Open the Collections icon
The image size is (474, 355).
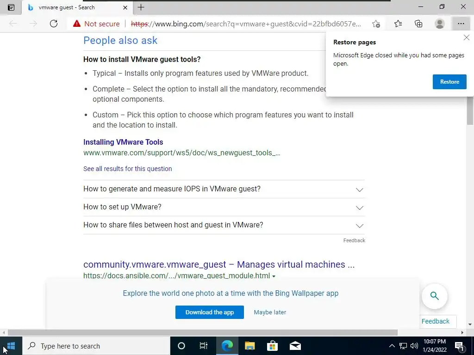[x=418, y=24]
